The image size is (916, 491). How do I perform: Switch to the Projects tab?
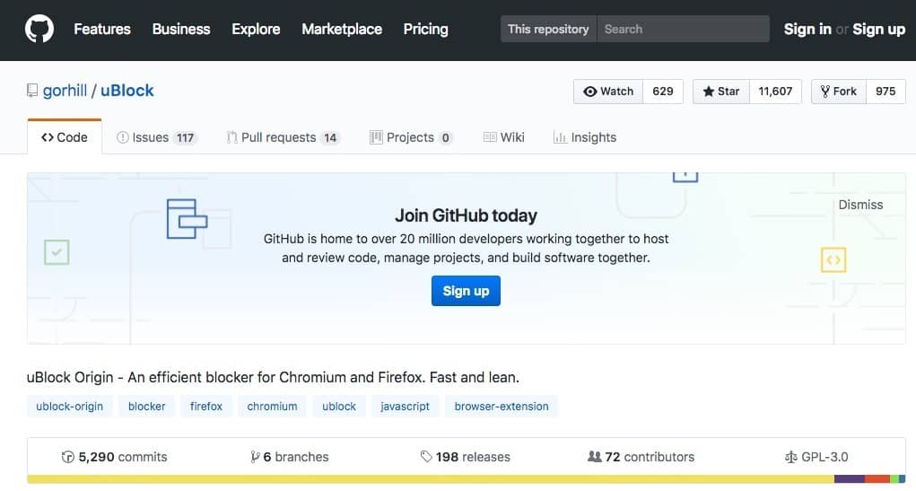pos(411,137)
